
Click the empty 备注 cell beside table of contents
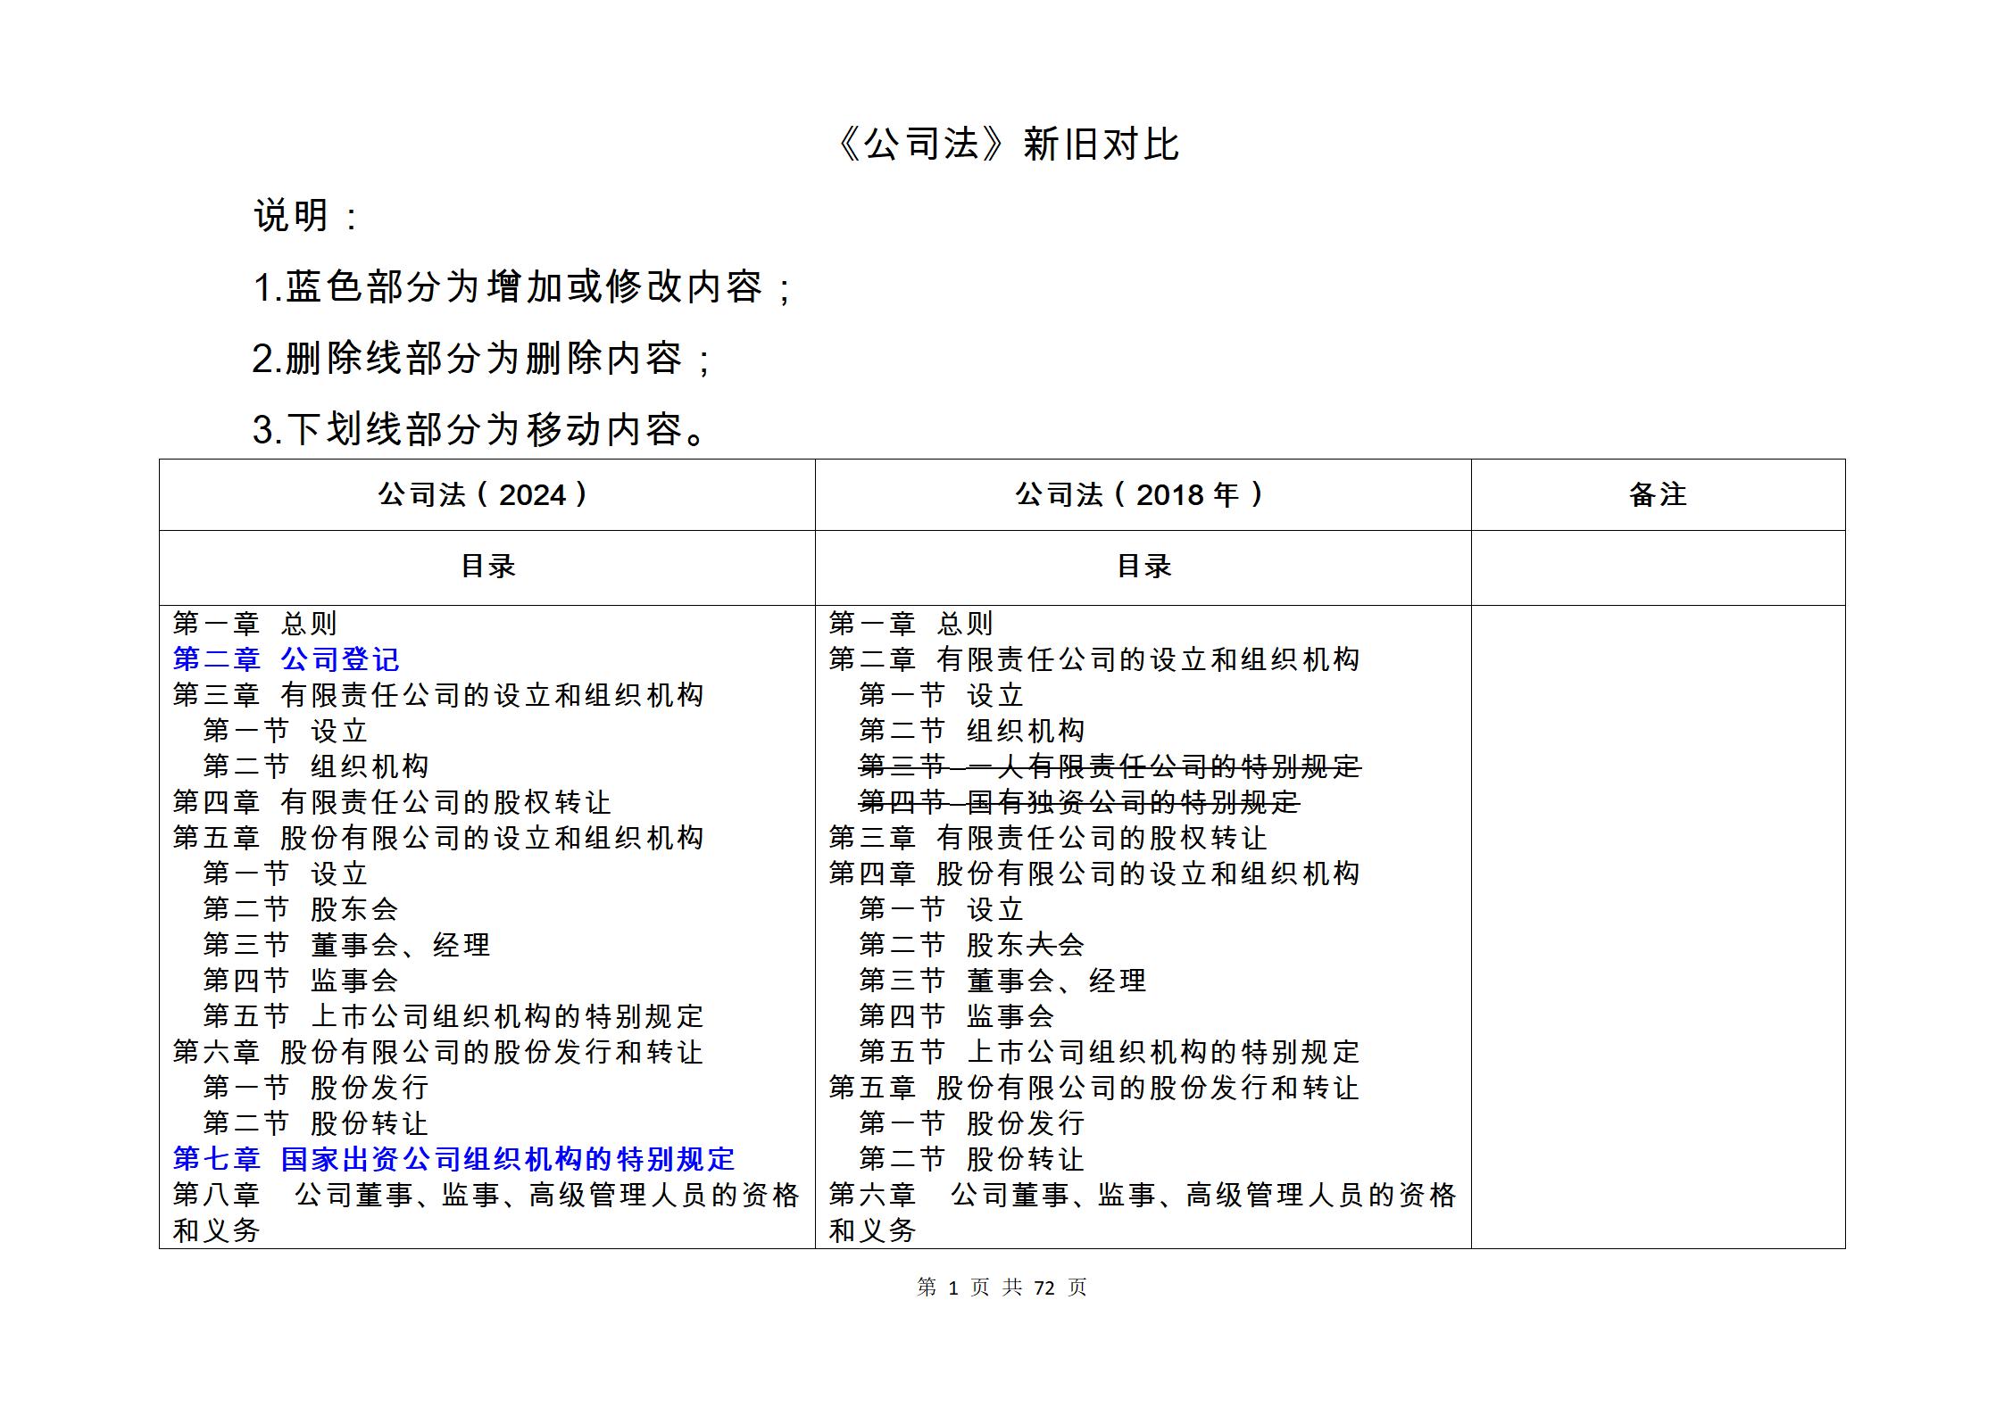point(1657,926)
